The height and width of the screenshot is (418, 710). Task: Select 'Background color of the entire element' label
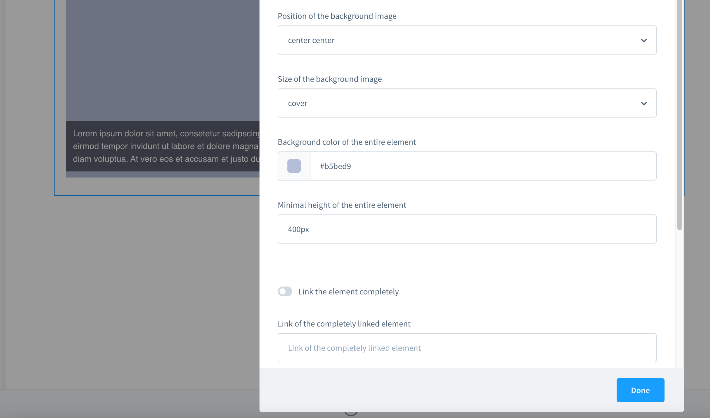(347, 142)
